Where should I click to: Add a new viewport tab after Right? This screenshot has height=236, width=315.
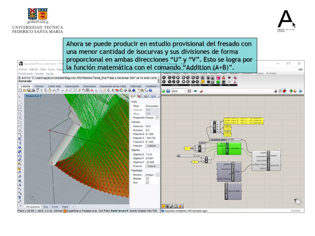point(74,207)
